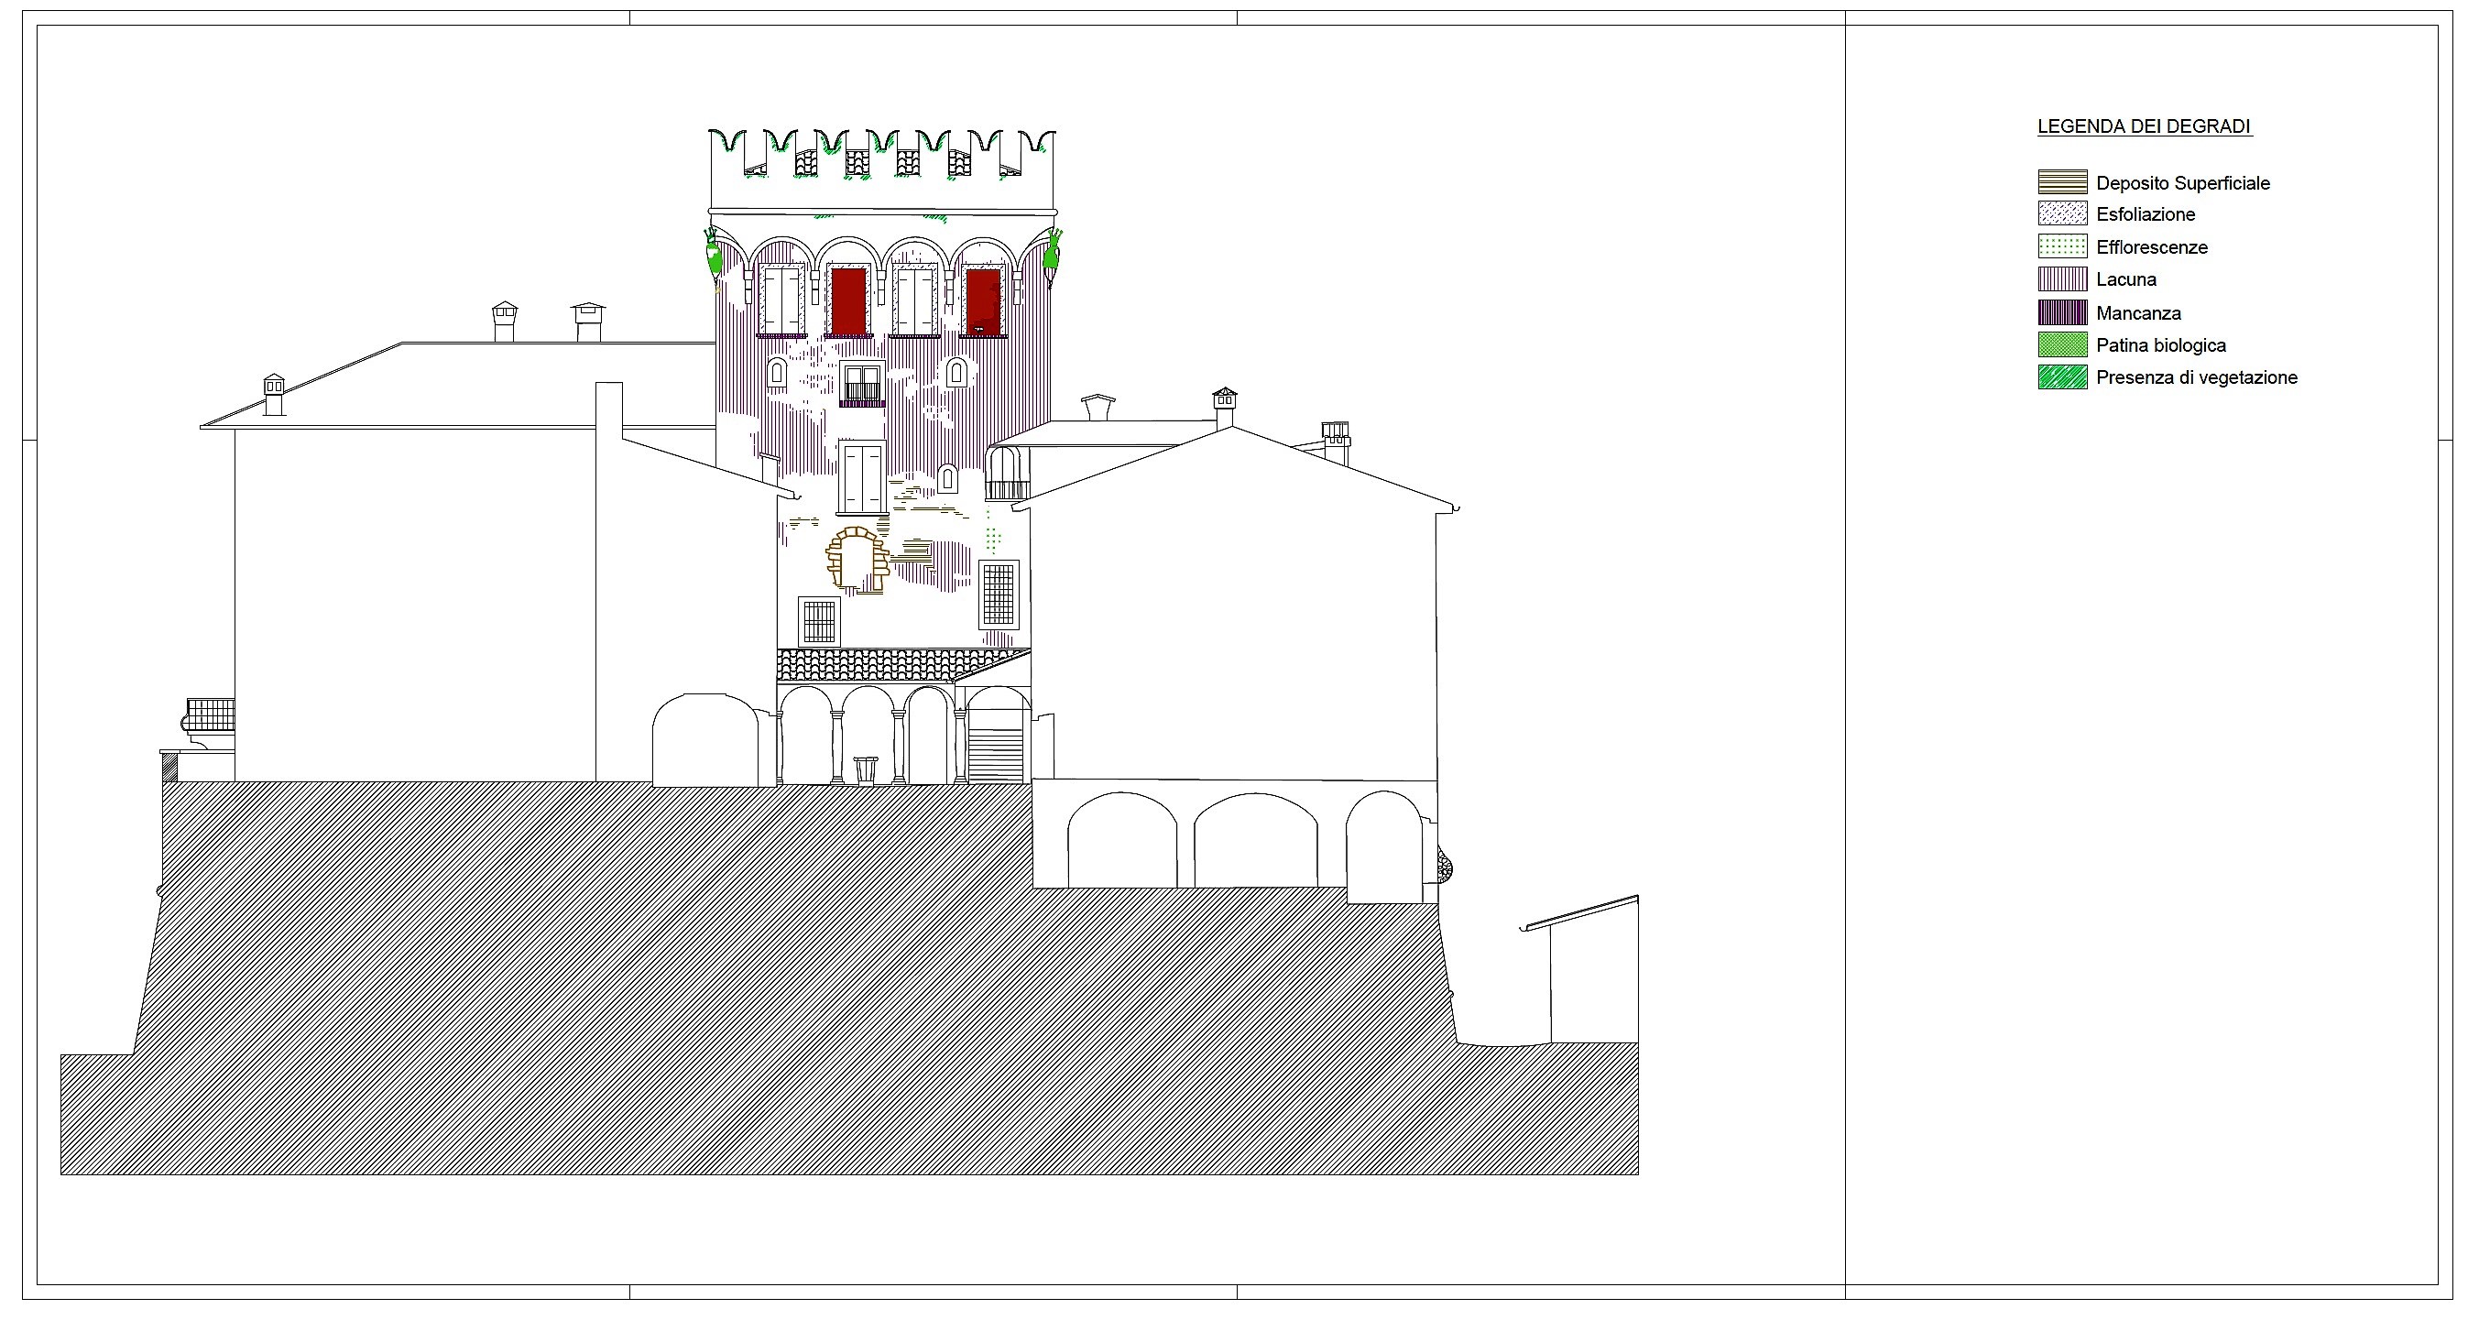Select the 'Efflorescenze' legend label
Viewport: 2468px width, 1320px height.
point(2152,247)
